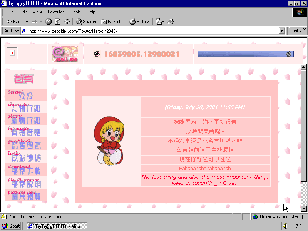Refresh the page with the Refresh icon
This screenshot has height=231, width=308.
click(57, 22)
